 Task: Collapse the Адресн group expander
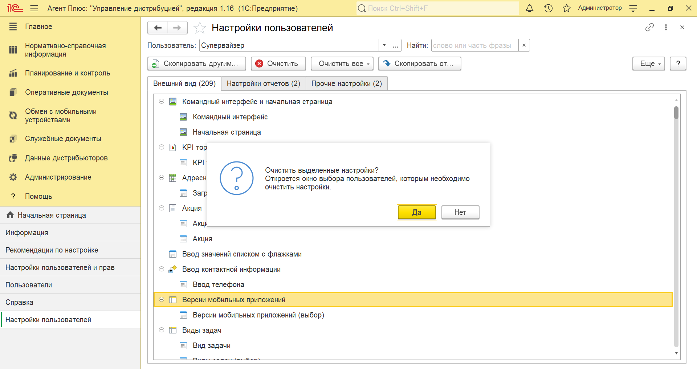(x=162, y=178)
